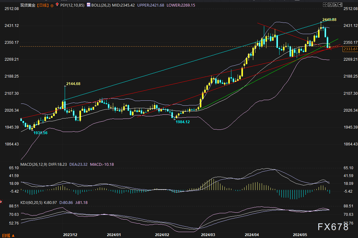Click the current price tag 2333.61
This screenshot has height=238, width=358.
(x=350, y=49)
